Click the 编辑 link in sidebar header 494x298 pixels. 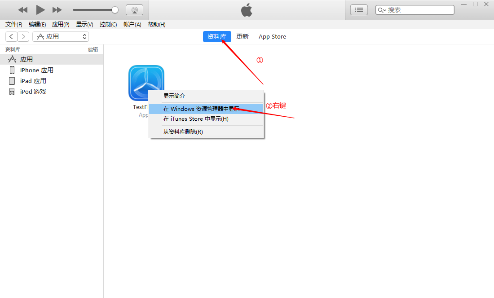click(x=93, y=50)
